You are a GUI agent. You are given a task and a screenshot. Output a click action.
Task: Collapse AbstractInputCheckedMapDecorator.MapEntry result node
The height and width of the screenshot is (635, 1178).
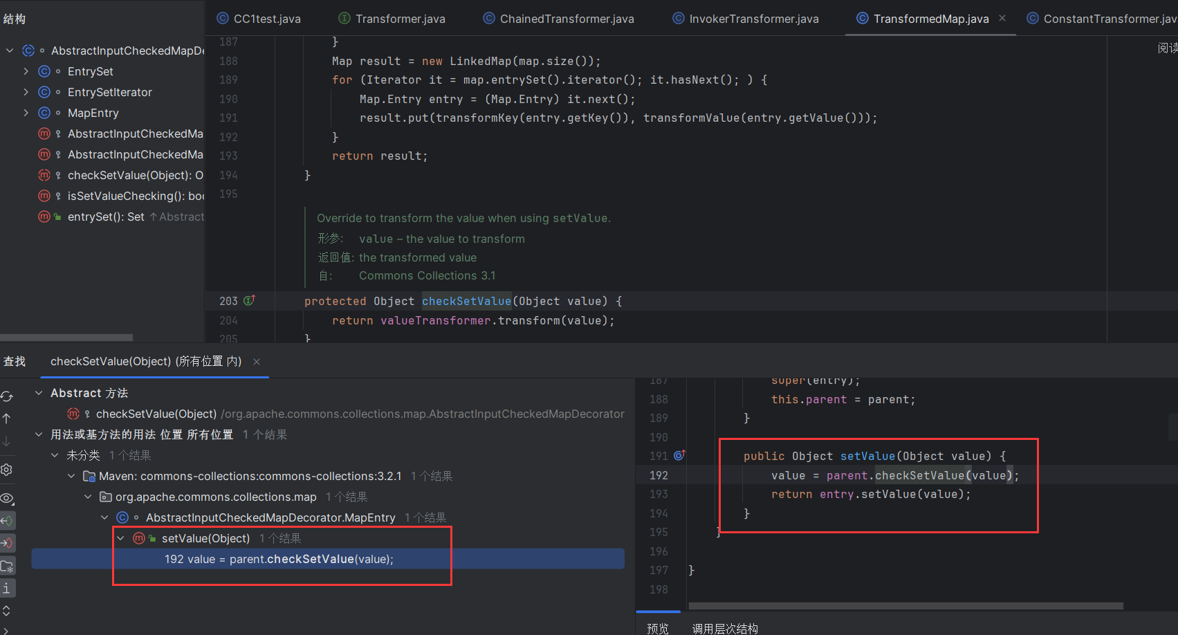104,517
